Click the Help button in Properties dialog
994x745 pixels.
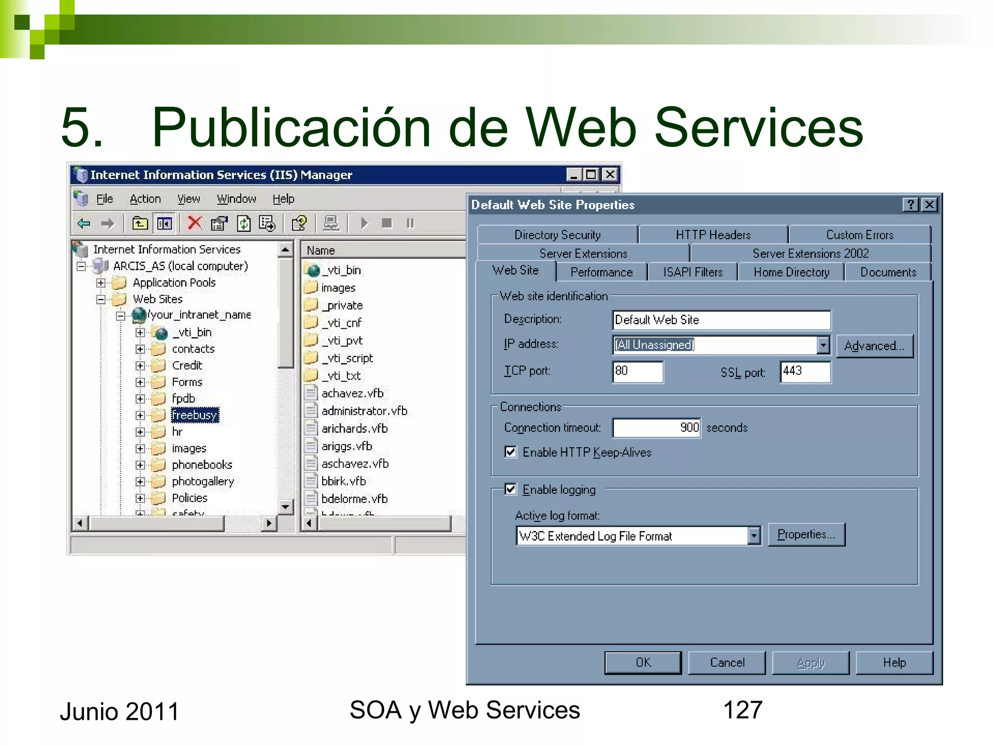(895, 663)
